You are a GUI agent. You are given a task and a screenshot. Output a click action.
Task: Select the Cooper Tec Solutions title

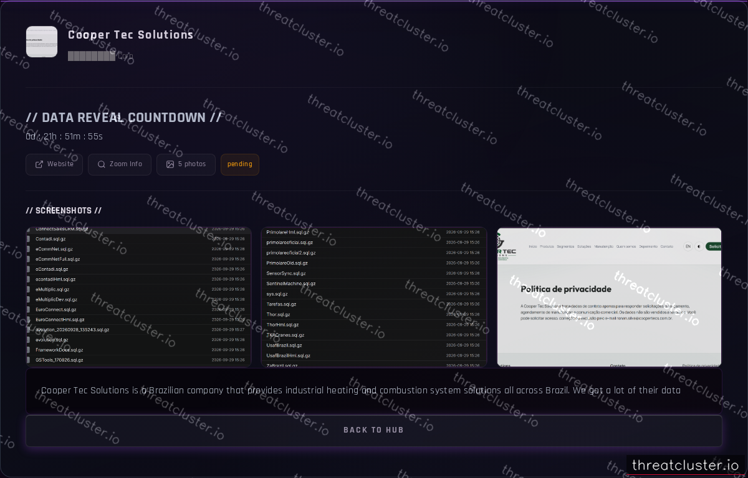(131, 35)
